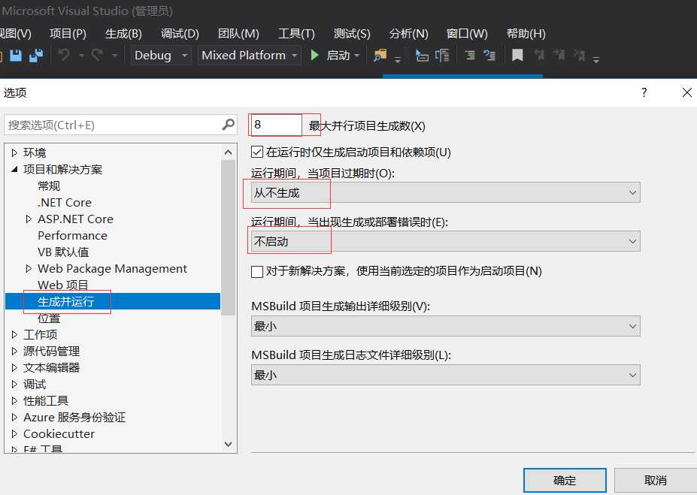Screen dimensions: 697x495
Task: Collapse the 项目和解决方案 tree node
Action: coord(14,169)
